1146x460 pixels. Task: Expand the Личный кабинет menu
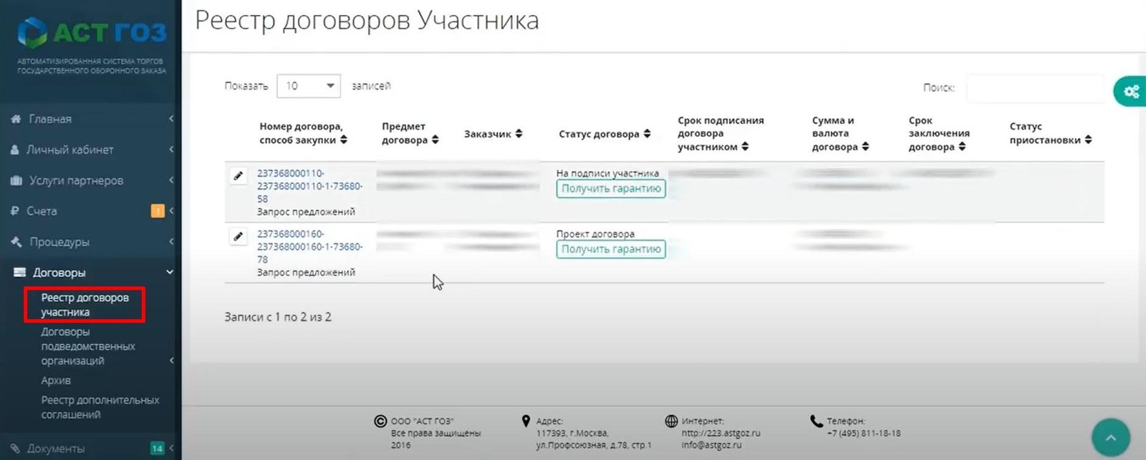(70, 150)
